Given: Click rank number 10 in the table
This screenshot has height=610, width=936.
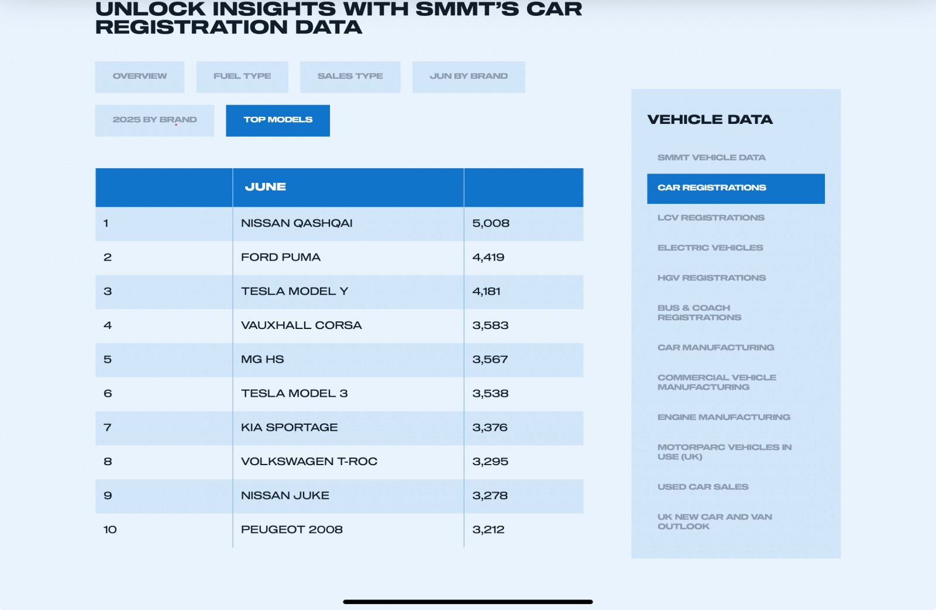Looking at the screenshot, I should (x=110, y=530).
